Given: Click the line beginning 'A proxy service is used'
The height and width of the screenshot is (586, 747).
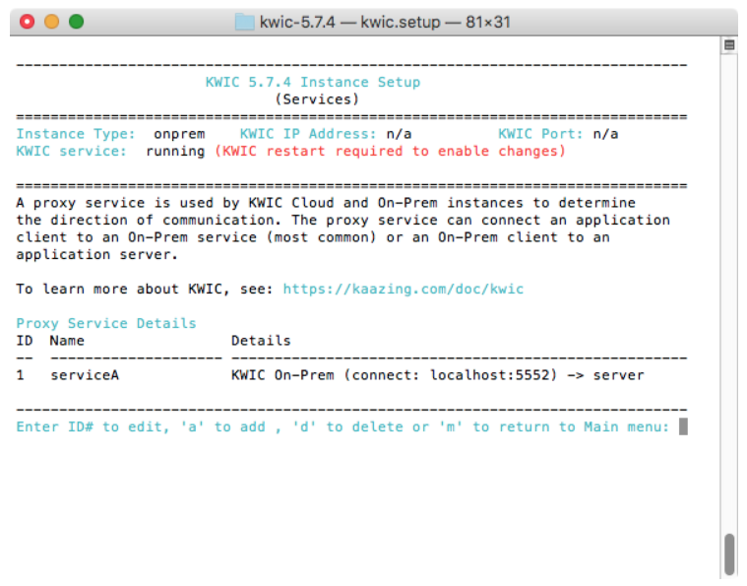Looking at the screenshot, I should click(326, 203).
